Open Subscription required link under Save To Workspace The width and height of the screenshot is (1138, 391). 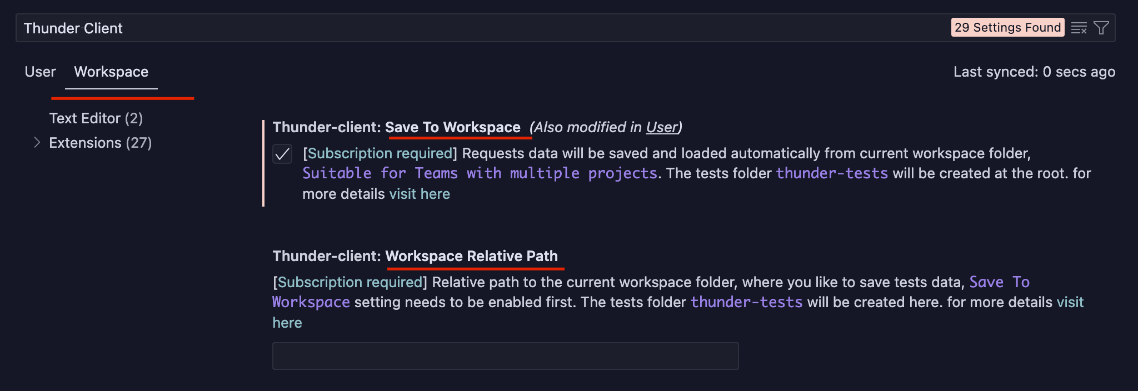(x=380, y=153)
